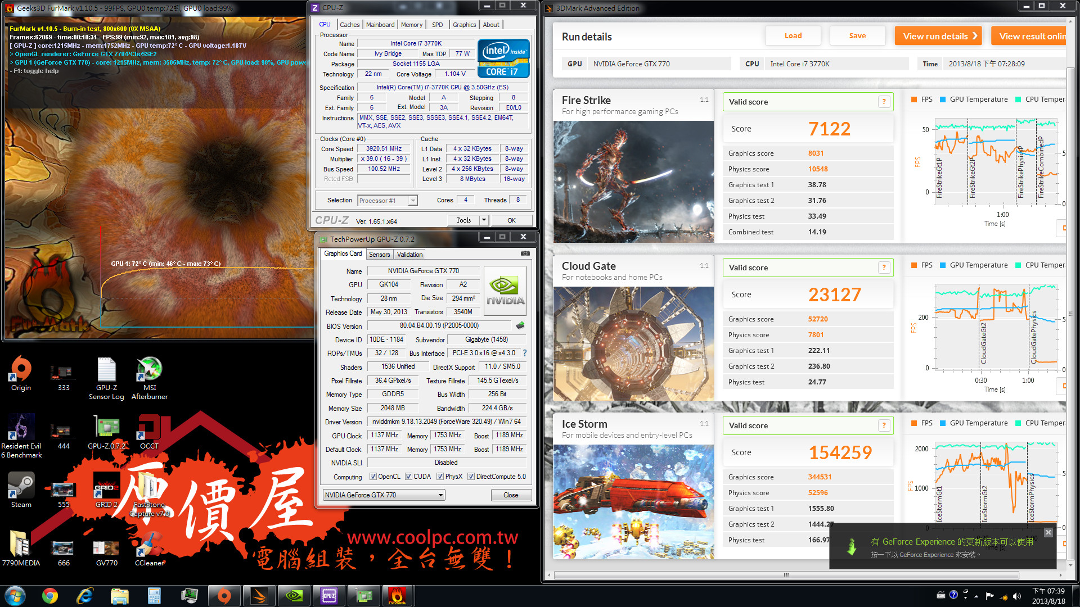
Task: Click View run details button
Action: point(938,36)
